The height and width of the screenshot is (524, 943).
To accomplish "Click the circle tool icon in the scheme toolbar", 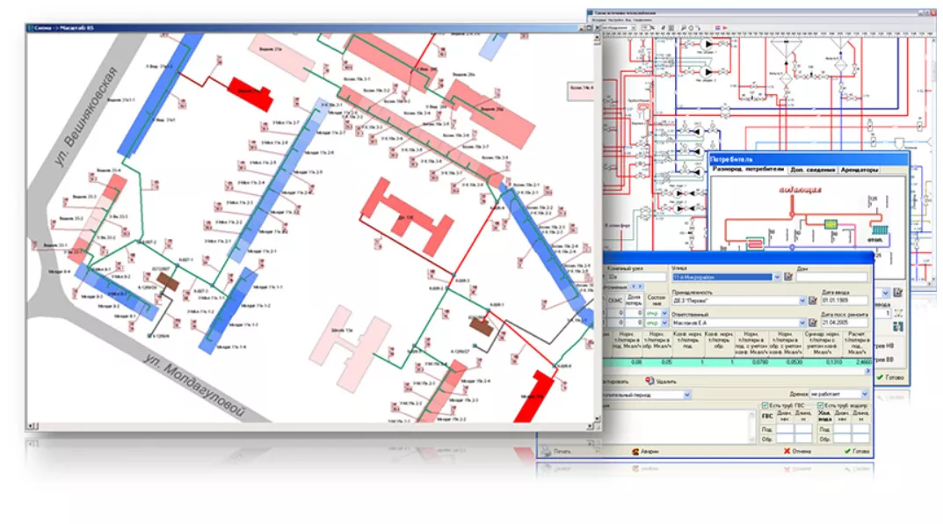I will 691,27.
